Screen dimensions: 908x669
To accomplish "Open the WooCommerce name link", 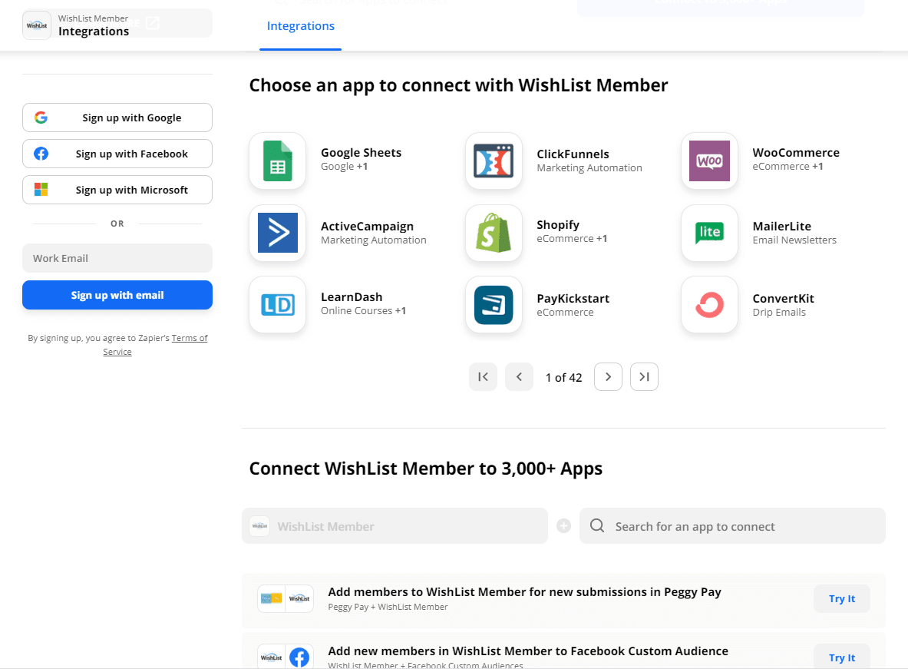I will pyautogui.click(x=796, y=153).
